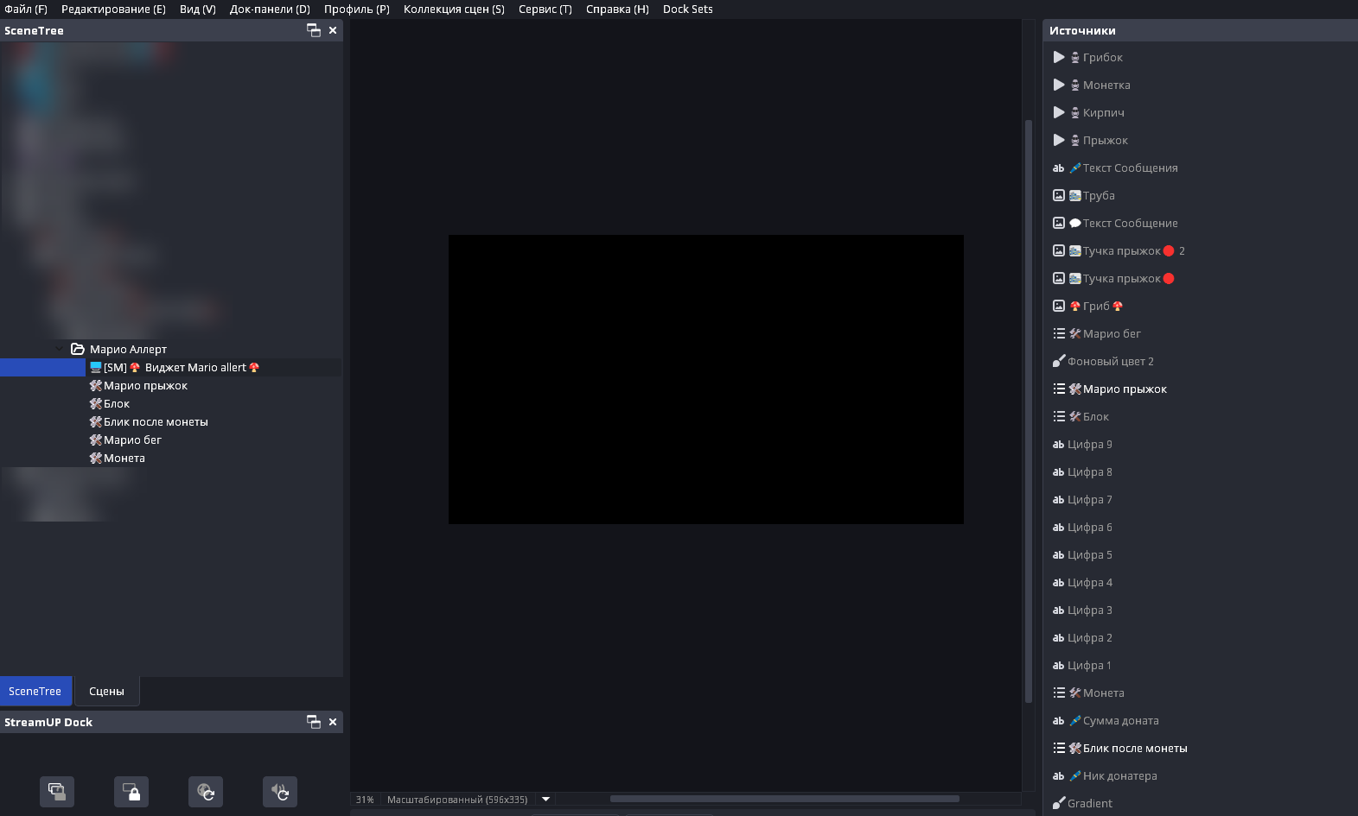Viewport: 1358px width, 816px height.
Task: Refresh audio monitoring in StreamUP Dock
Action: pos(280,791)
